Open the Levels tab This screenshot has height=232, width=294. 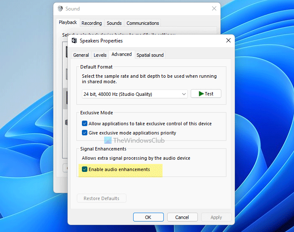click(x=100, y=55)
